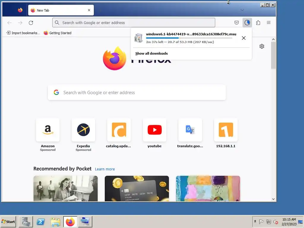Open Windows Explorer from the taskbar
Screen dimensions: 304x228
click(56, 221)
